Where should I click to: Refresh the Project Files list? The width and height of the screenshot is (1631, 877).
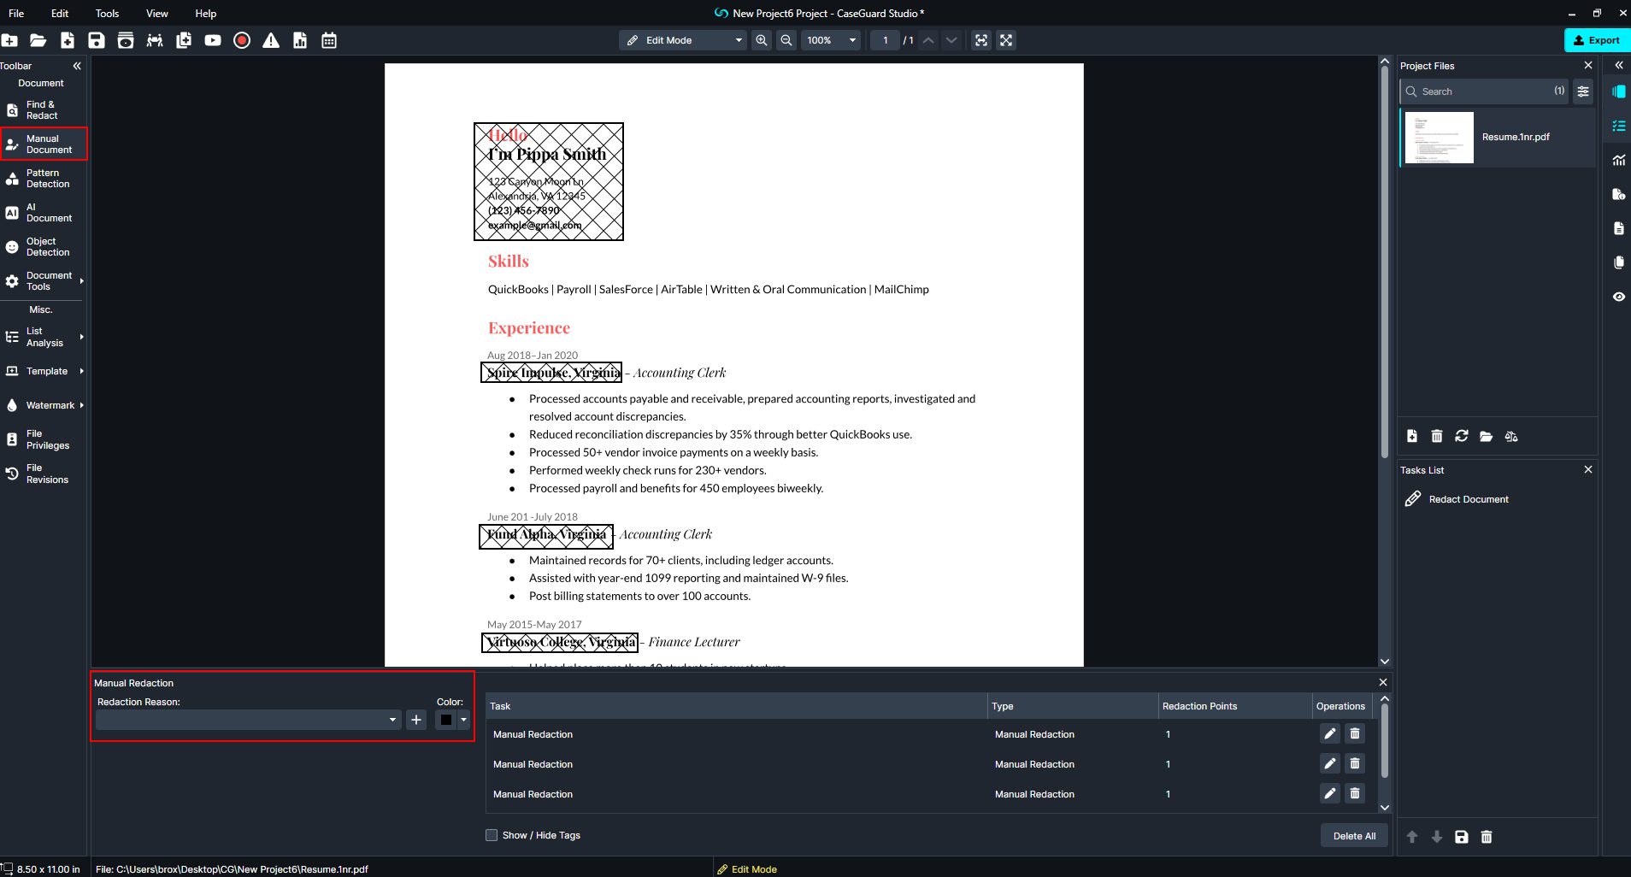pyautogui.click(x=1461, y=436)
